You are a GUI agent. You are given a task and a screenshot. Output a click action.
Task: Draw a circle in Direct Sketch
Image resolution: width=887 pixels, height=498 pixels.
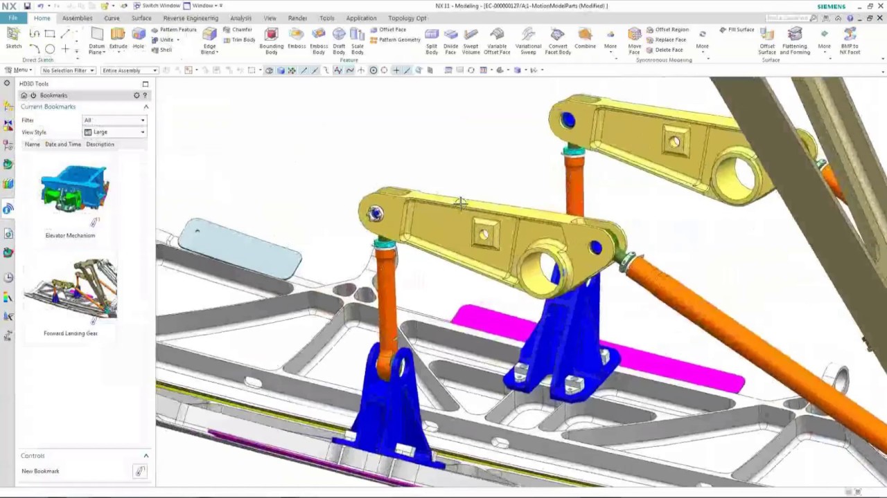[50, 48]
